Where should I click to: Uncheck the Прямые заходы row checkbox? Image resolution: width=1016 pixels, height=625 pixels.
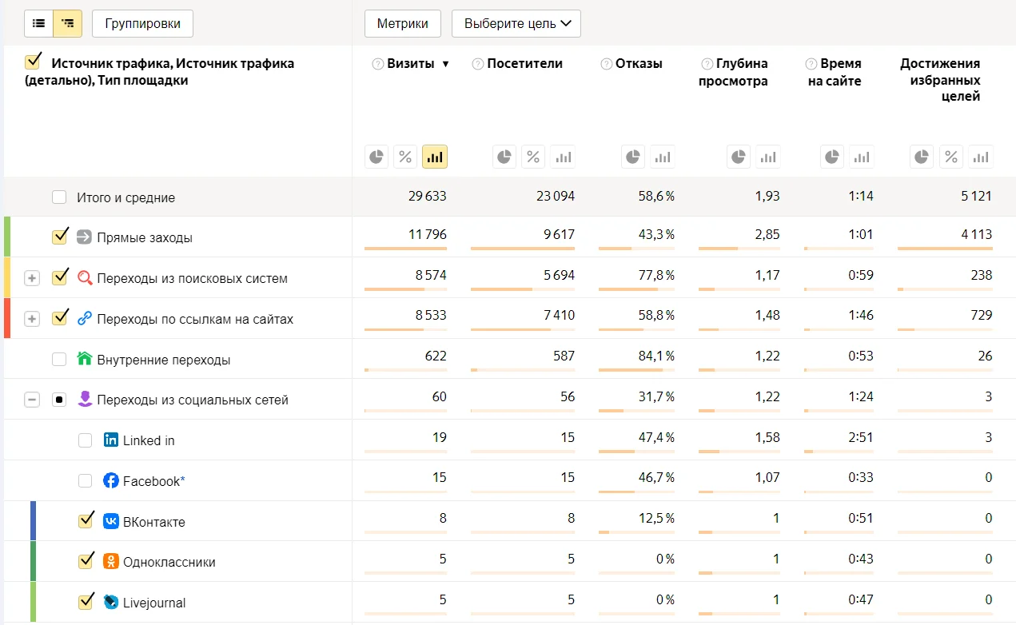(59, 237)
